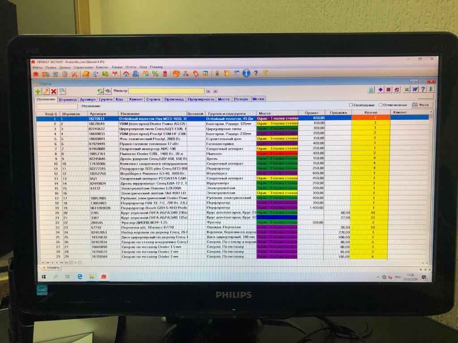Export the table using the Word icon
Image resolution: width=458 pixels, height=343 pixels.
tap(415, 90)
